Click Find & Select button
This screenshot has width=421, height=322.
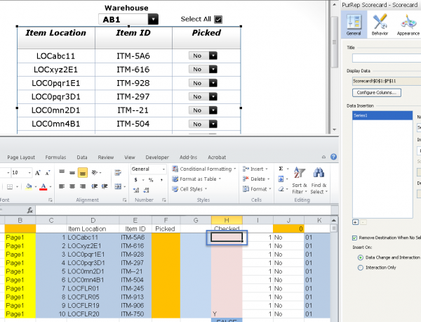[x=319, y=180]
